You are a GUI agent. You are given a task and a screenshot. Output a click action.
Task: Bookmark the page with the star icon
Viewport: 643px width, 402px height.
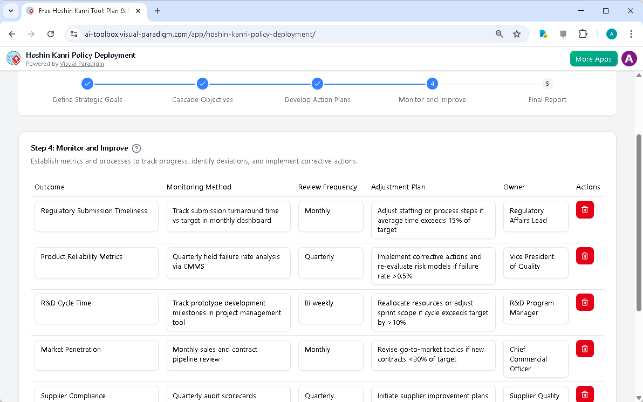[x=517, y=33]
